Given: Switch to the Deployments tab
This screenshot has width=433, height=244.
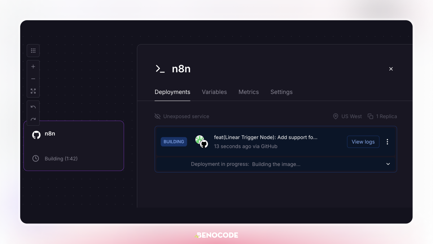Looking at the screenshot, I should 172,92.
